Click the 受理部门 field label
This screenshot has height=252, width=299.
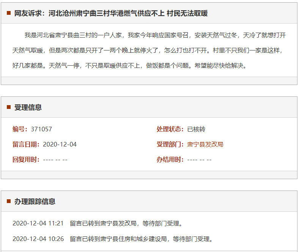point(170,144)
